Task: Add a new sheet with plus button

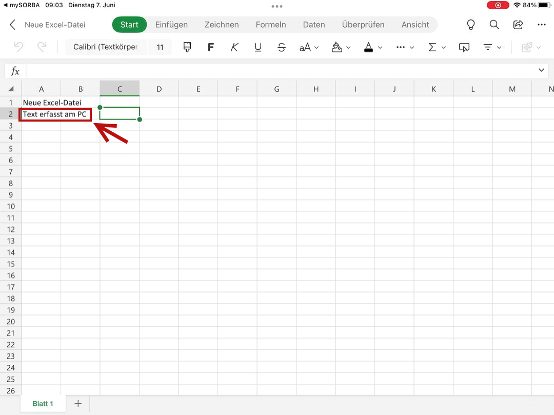Action: (x=78, y=404)
